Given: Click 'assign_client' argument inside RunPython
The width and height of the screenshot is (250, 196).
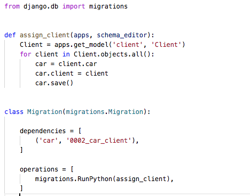Looking at the screenshot, I should (141, 179).
